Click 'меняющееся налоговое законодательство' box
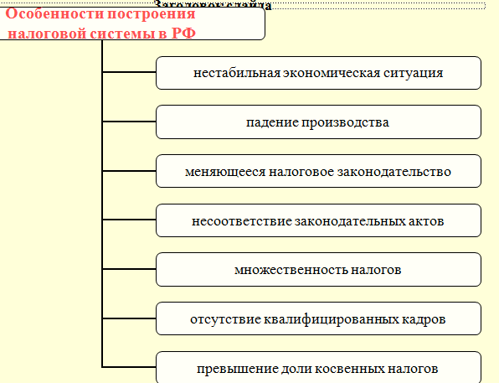Viewport: 499px width, 383px height. (318, 171)
